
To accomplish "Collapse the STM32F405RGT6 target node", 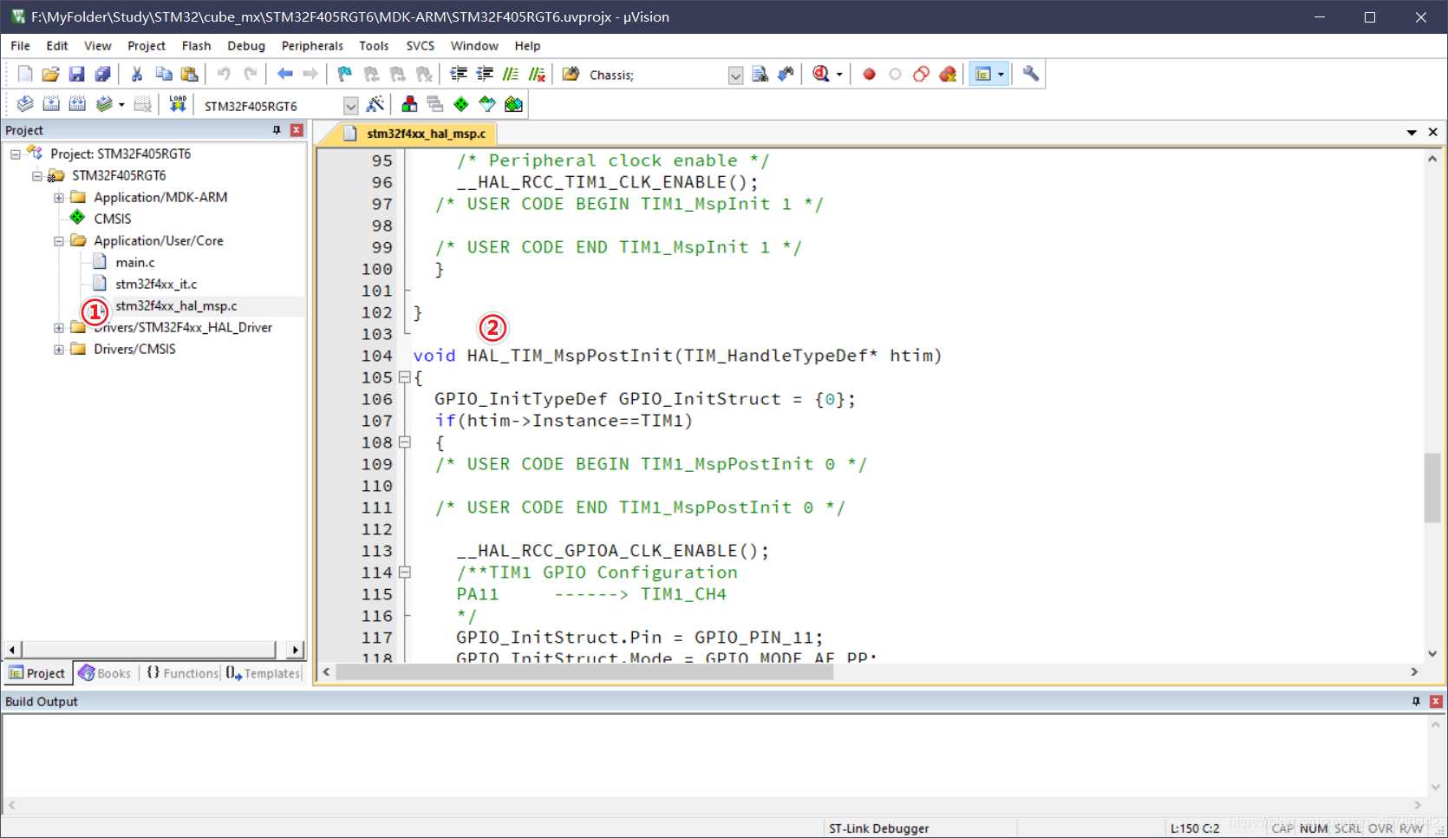I will pos(36,176).
